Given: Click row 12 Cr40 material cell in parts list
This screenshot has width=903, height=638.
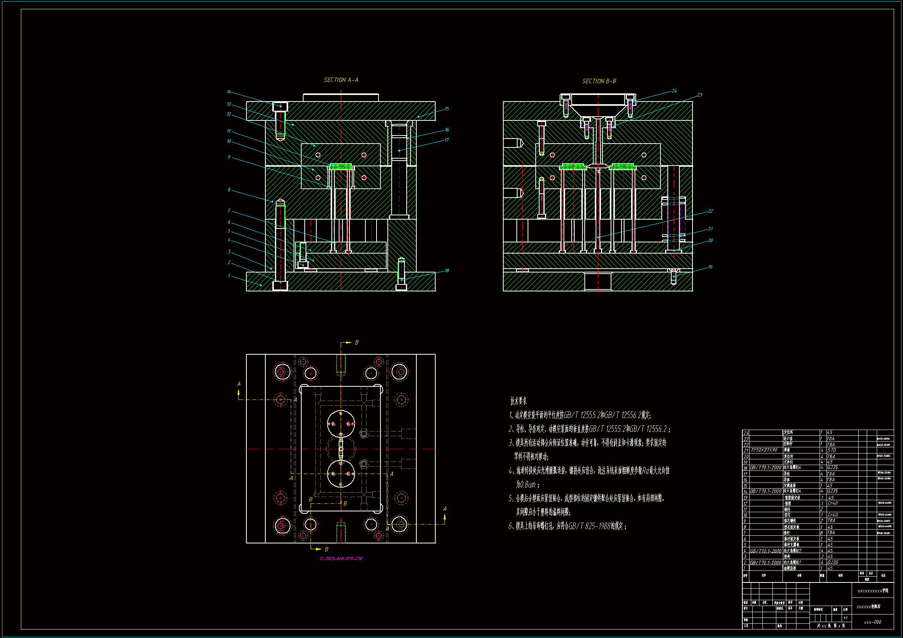Looking at the screenshot, I should 833,503.
